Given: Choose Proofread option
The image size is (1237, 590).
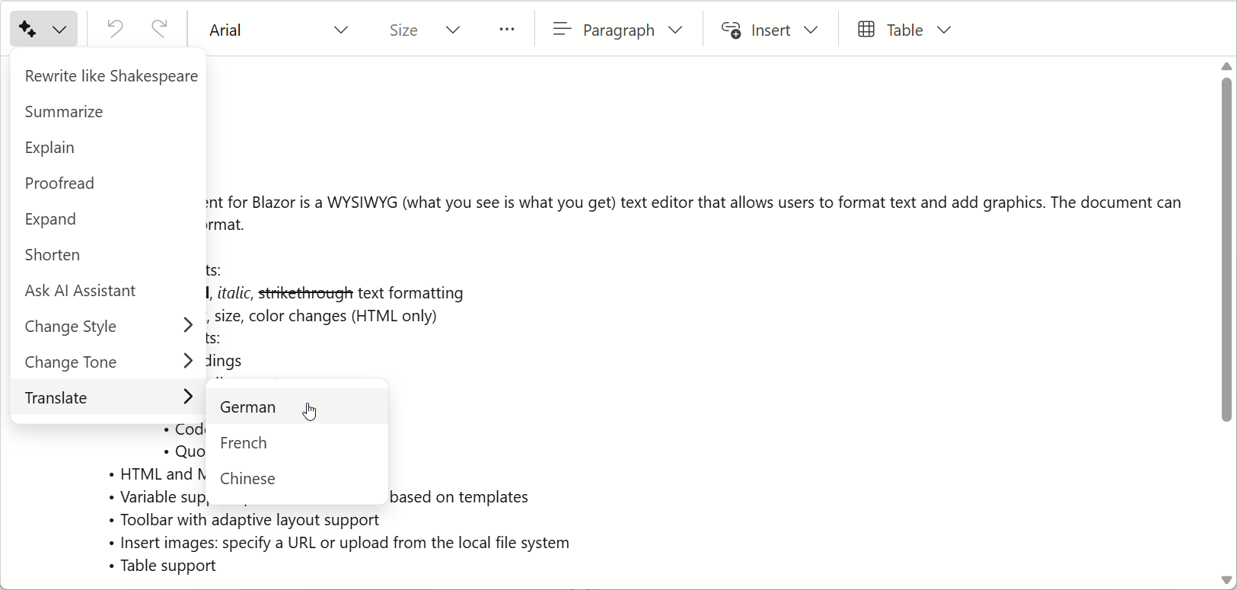Looking at the screenshot, I should [108, 183].
